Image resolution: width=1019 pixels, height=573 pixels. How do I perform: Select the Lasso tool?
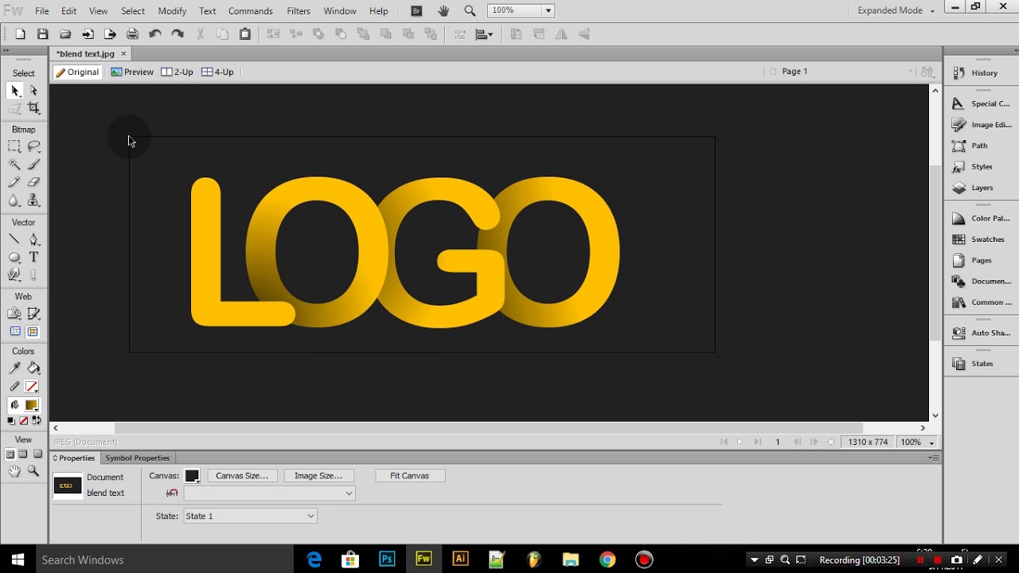coord(33,146)
